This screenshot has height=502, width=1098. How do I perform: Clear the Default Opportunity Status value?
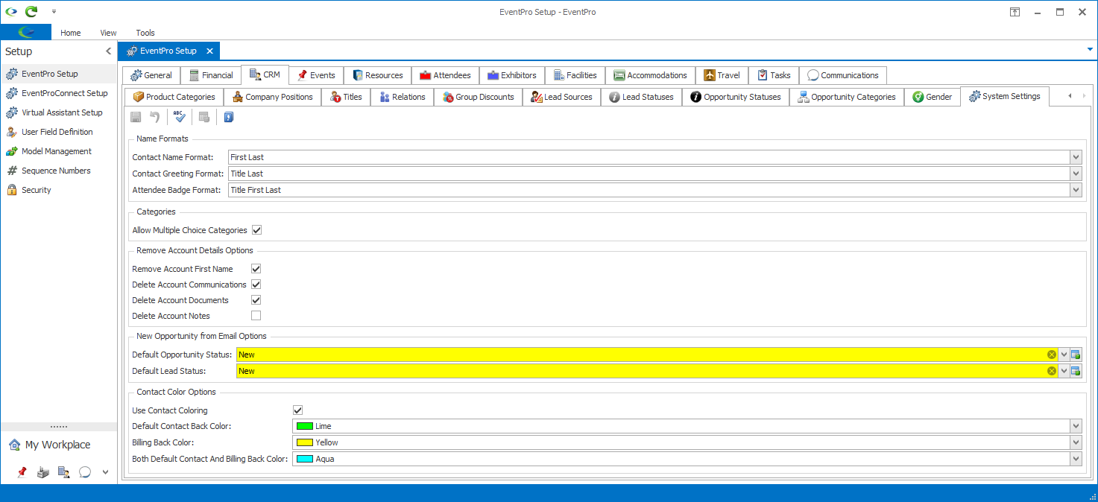point(1052,355)
